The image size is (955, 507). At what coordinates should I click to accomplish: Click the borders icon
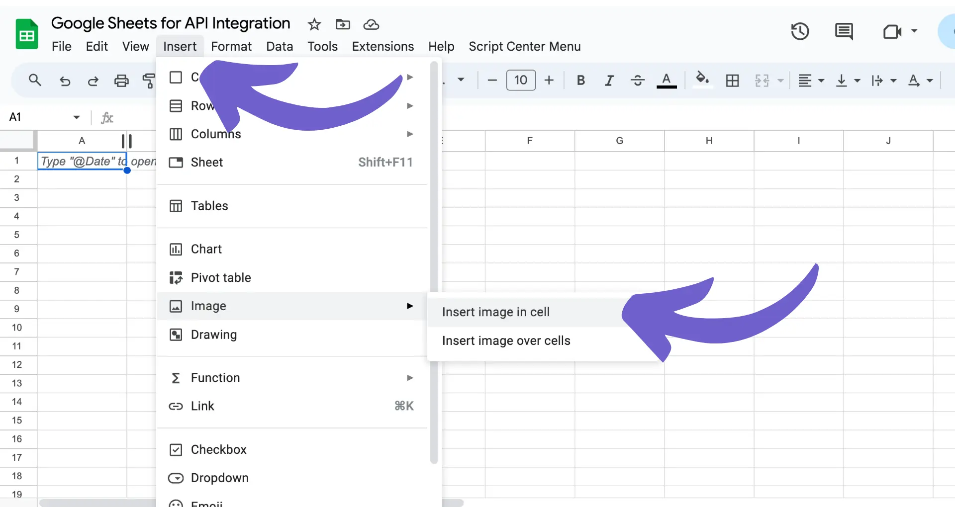pos(732,81)
